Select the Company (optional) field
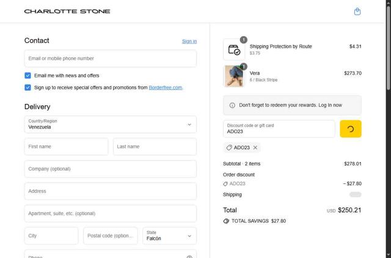 111,169
